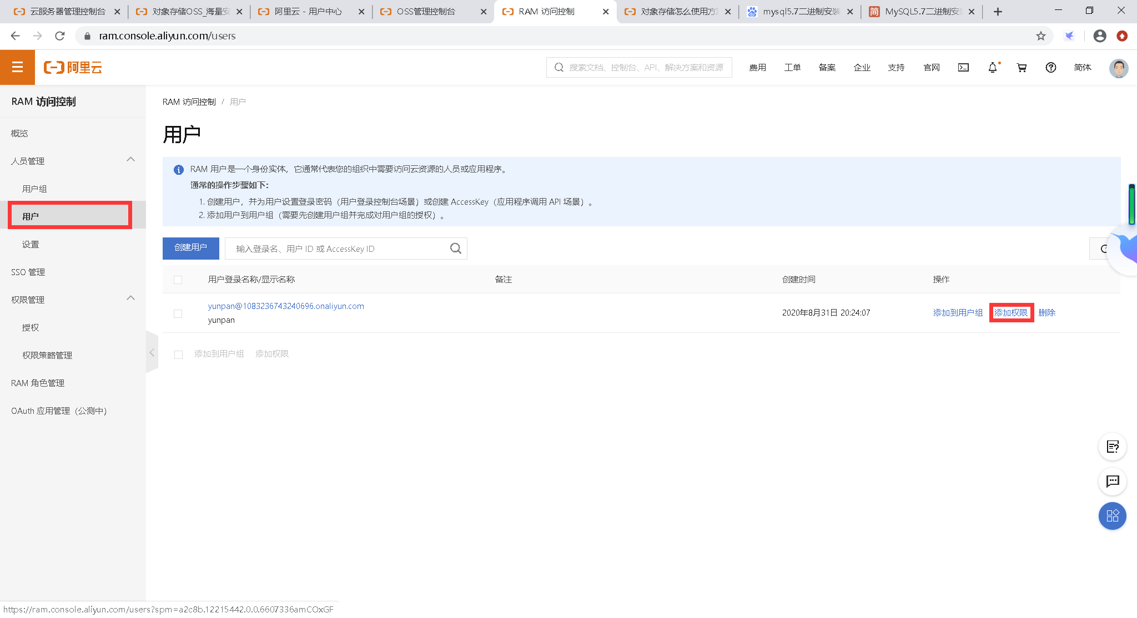Tick the bottom batch-action checkbox
The height and width of the screenshot is (618, 1137).
coord(178,354)
